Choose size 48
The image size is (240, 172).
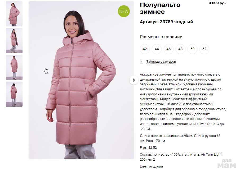180,49
